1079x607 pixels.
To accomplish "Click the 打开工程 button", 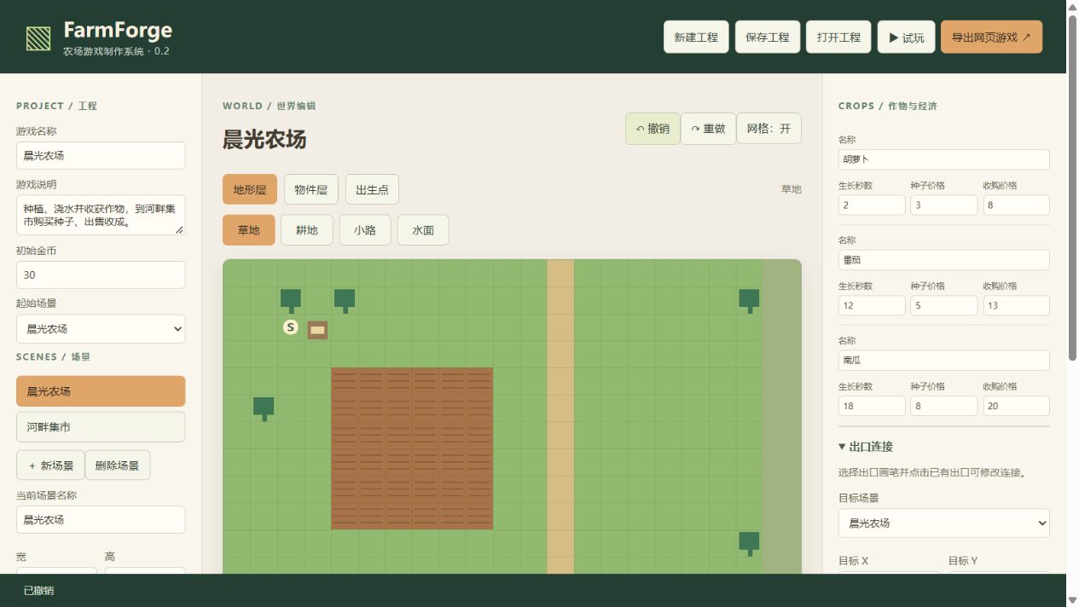I will [x=838, y=38].
